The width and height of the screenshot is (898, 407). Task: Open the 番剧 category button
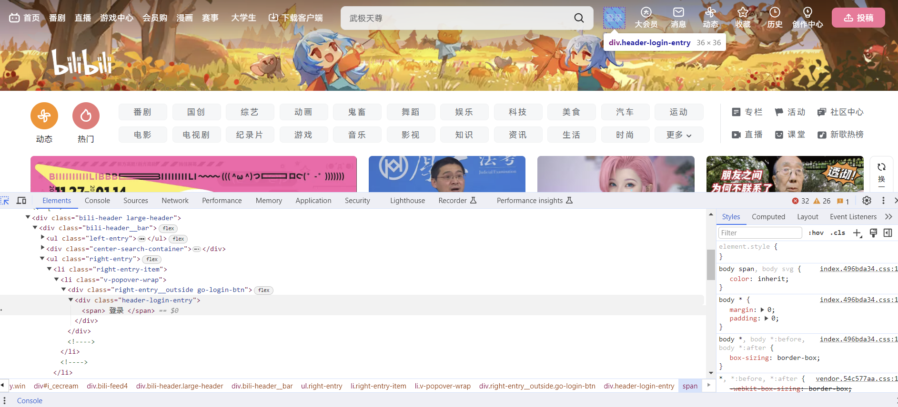pyautogui.click(x=142, y=112)
